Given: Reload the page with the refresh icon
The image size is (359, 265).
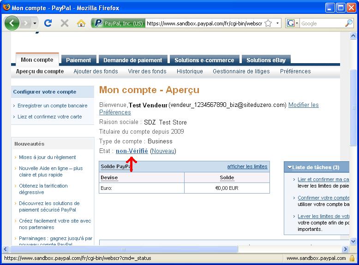Looking at the screenshot, I should [48, 23].
